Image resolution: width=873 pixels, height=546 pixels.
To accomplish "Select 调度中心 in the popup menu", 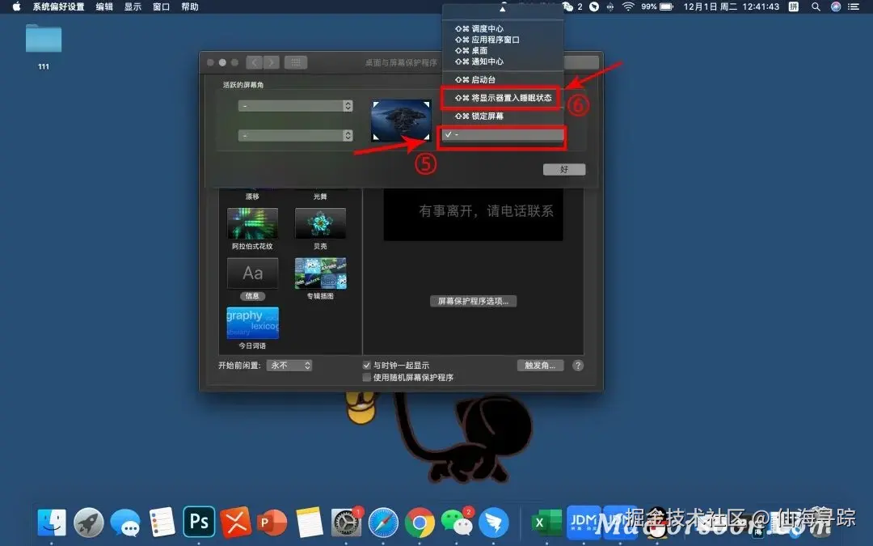I will pos(503,28).
